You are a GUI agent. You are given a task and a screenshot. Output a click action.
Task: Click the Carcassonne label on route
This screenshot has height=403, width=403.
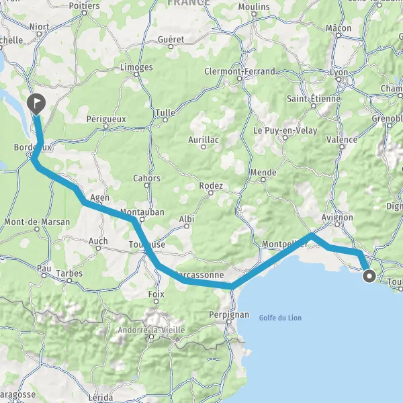pyautogui.click(x=199, y=275)
